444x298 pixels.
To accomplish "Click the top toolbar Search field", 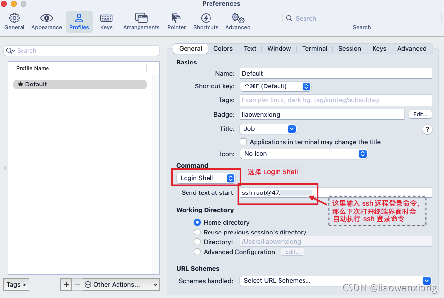I will coord(362,18).
